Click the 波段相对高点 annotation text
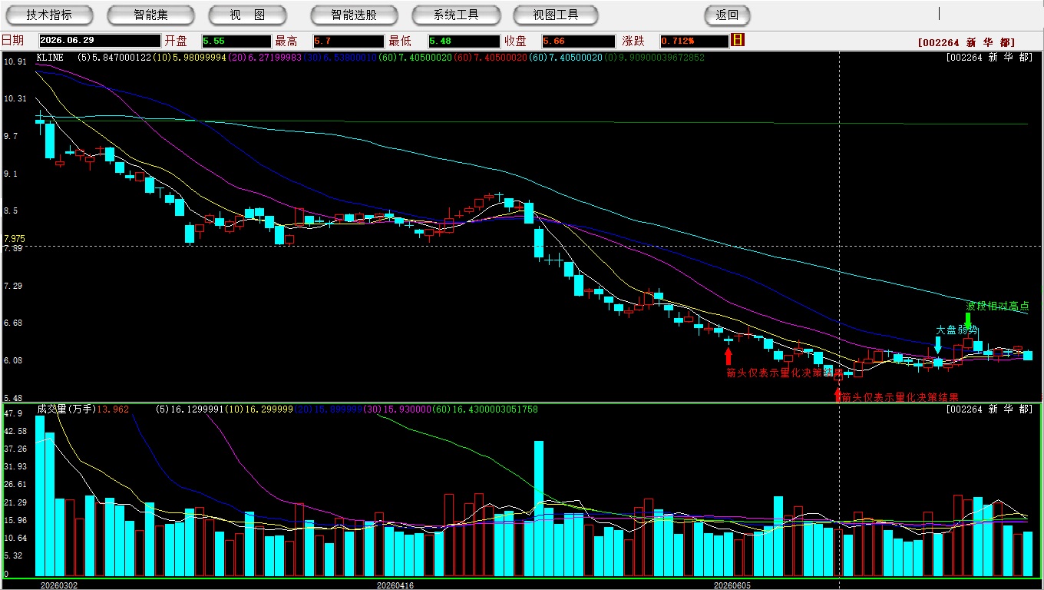This screenshot has width=1044, height=590. point(997,306)
